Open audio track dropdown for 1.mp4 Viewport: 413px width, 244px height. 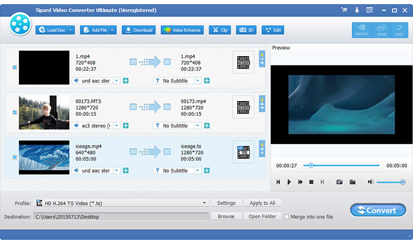click(x=116, y=81)
